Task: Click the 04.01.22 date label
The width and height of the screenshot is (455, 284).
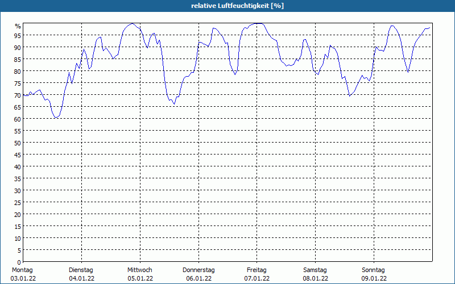Action: click(81, 278)
